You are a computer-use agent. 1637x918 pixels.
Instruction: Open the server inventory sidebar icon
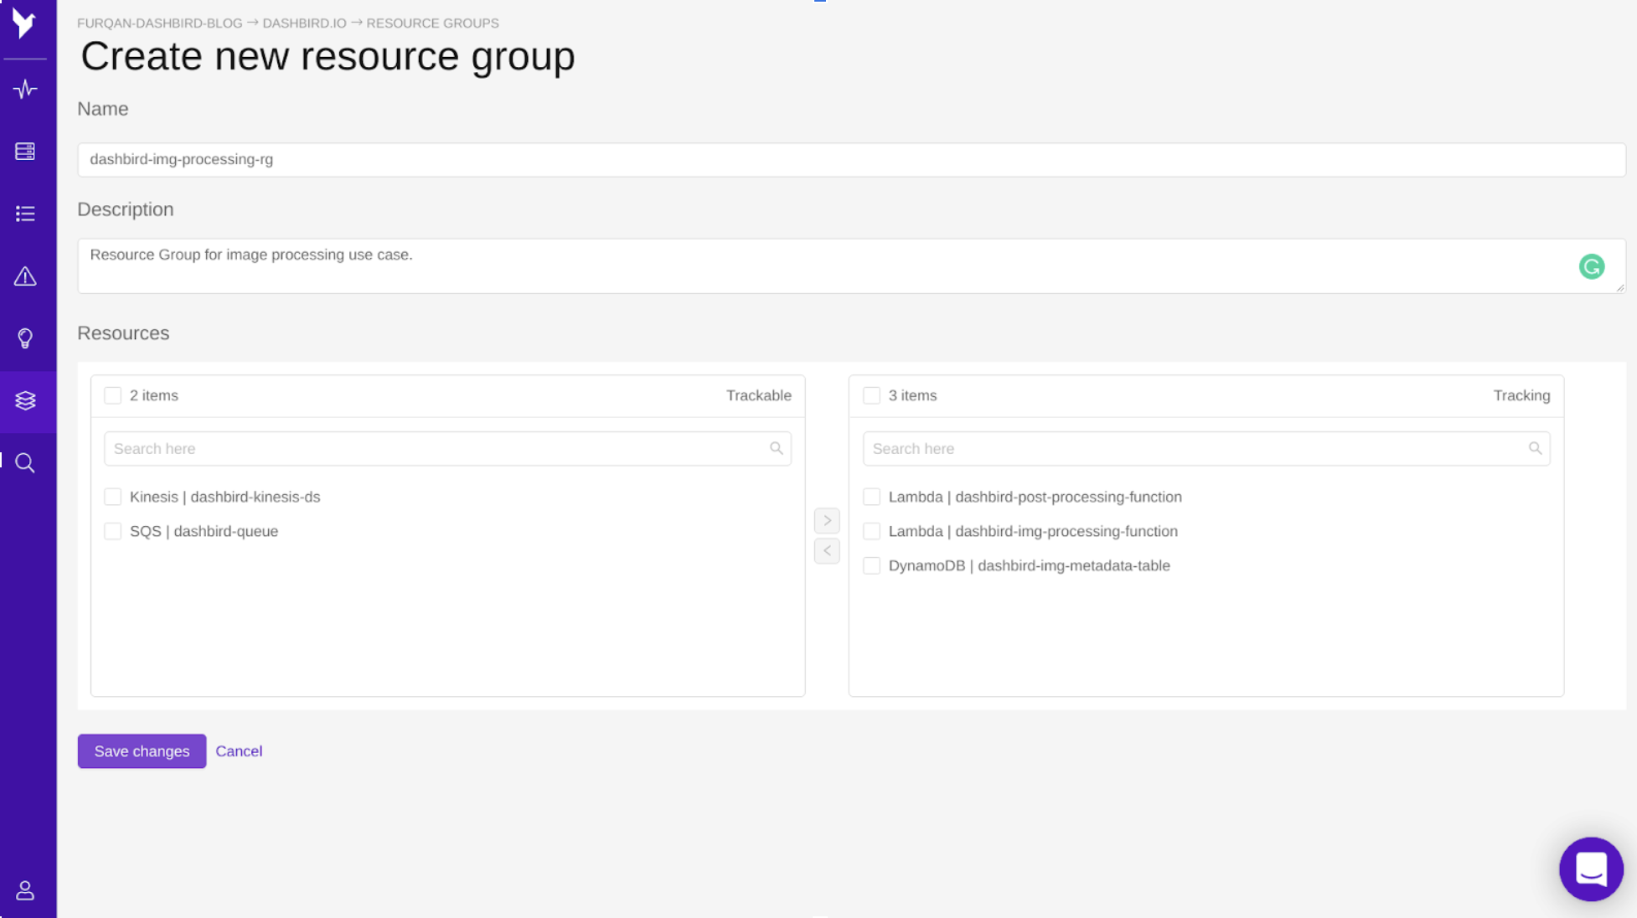point(25,151)
